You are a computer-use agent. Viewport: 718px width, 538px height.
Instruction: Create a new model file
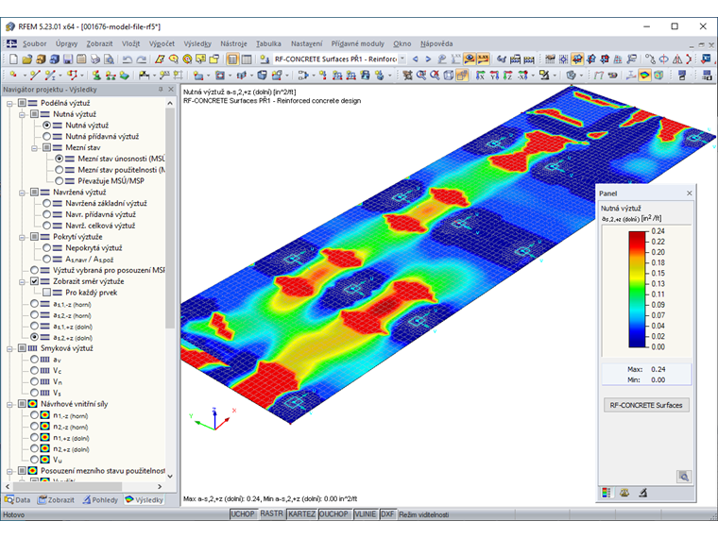click(14, 59)
